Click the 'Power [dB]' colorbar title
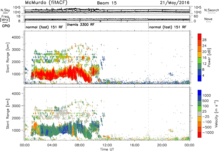 pyautogui.click(x=209, y=58)
